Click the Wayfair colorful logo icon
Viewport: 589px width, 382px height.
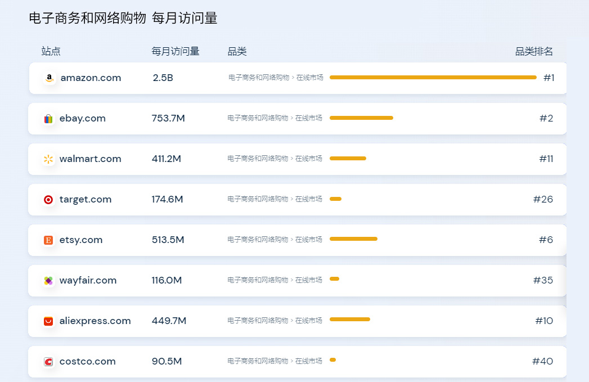click(x=48, y=281)
